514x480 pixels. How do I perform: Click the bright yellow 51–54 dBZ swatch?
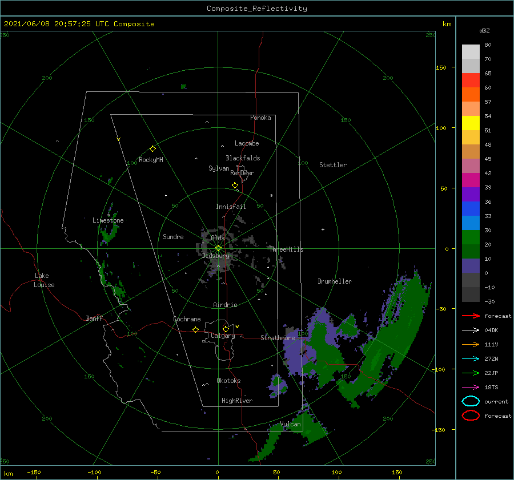[x=471, y=123]
